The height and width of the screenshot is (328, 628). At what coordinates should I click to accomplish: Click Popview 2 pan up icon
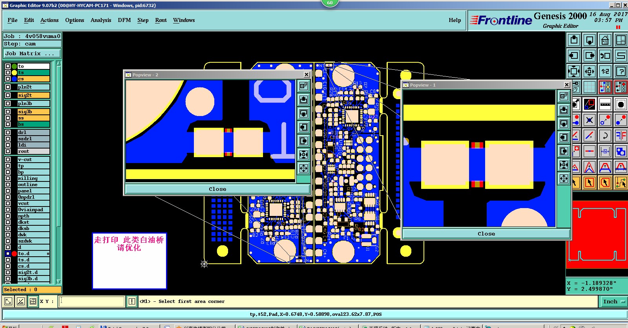[303, 100]
